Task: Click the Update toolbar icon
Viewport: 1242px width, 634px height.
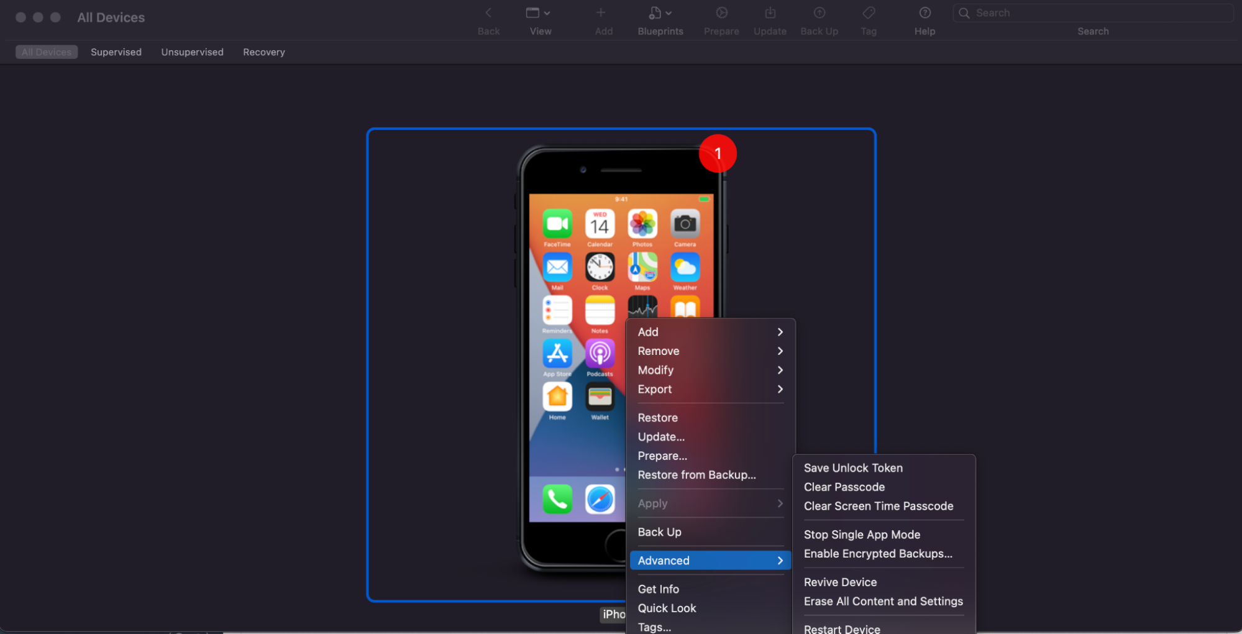Action: click(x=770, y=13)
